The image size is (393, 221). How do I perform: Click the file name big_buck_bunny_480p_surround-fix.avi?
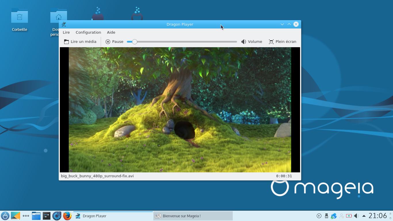tap(97, 176)
